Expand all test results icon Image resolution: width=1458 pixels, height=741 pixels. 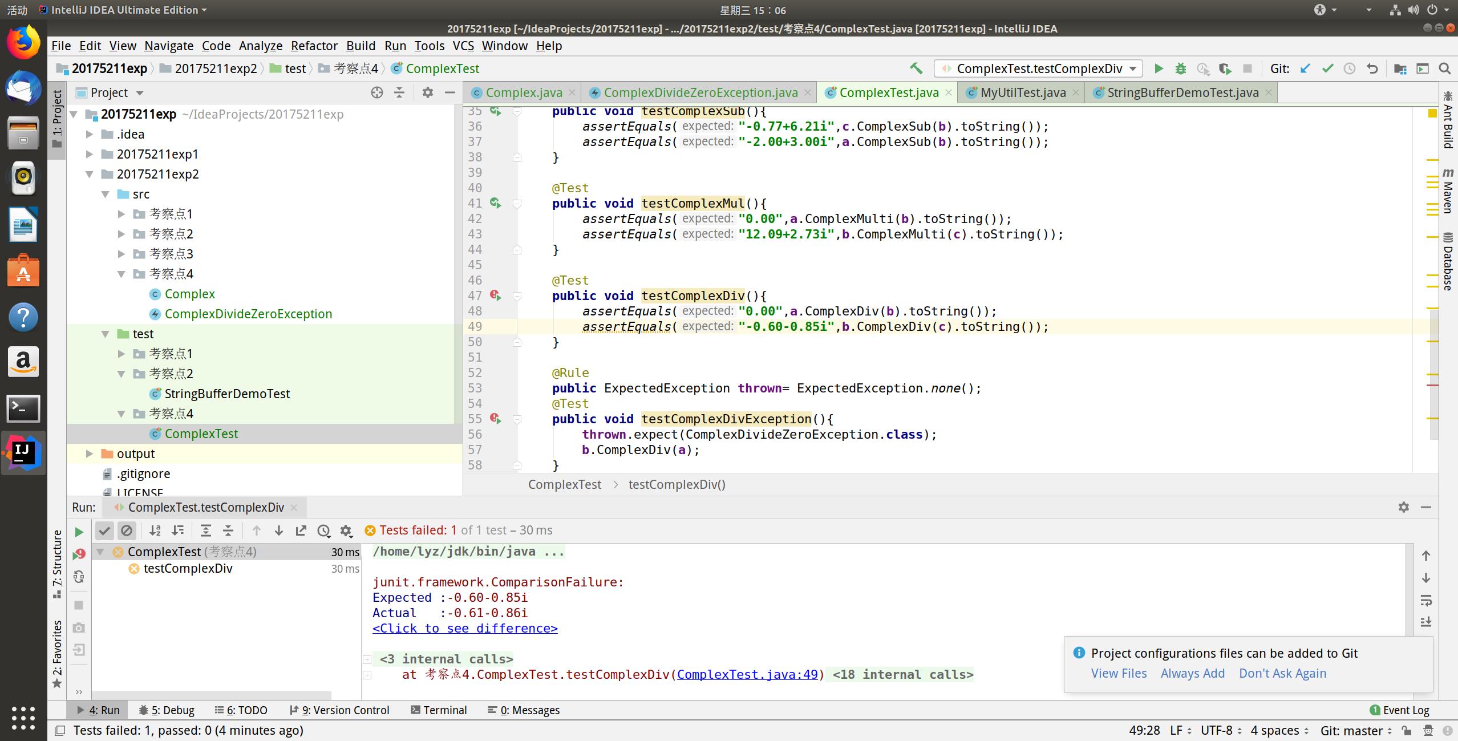206,531
